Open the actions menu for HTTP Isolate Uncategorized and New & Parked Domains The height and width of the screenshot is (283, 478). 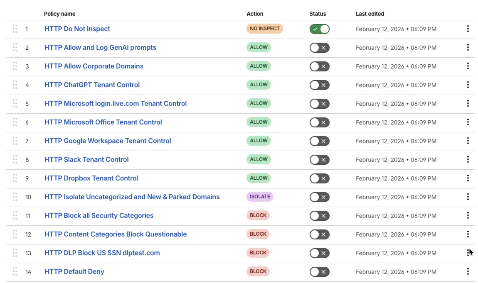[x=468, y=197]
